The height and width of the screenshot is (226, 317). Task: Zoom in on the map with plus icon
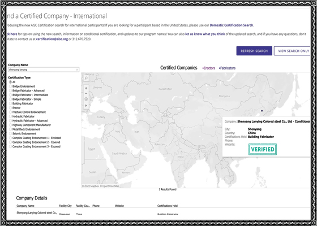point(86,88)
